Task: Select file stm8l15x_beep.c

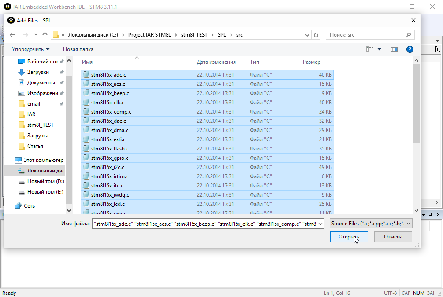Action: tap(207, 93)
